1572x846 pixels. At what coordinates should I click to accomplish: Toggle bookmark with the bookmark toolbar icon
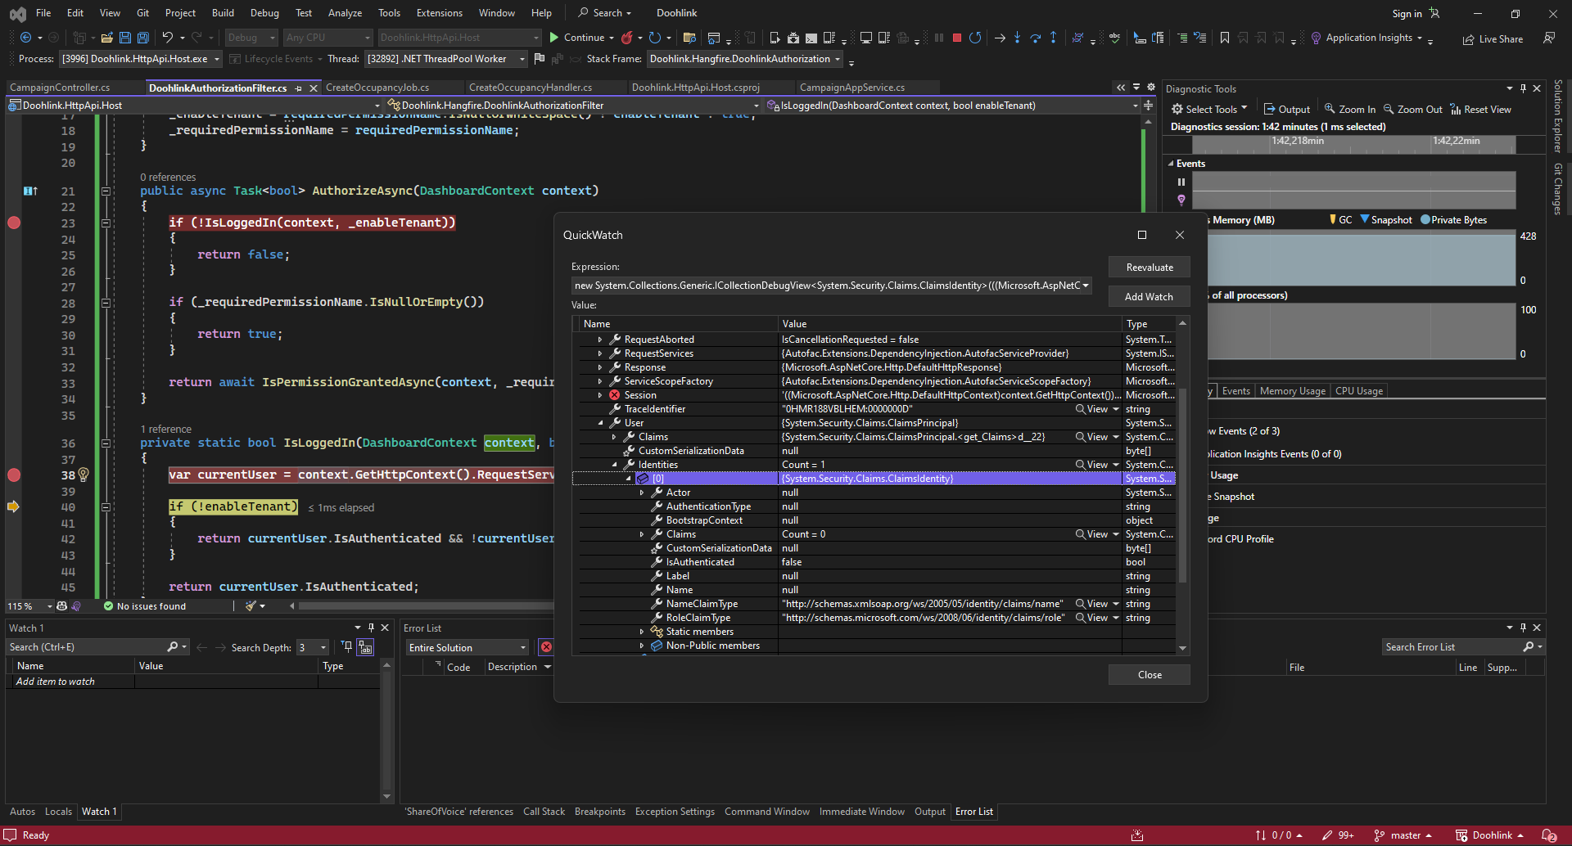click(1224, 38)
